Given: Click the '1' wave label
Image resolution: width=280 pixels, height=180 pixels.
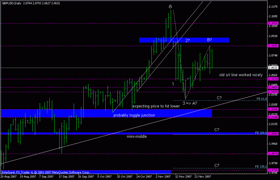Looking at the screenshot, I should coord(173,84).
